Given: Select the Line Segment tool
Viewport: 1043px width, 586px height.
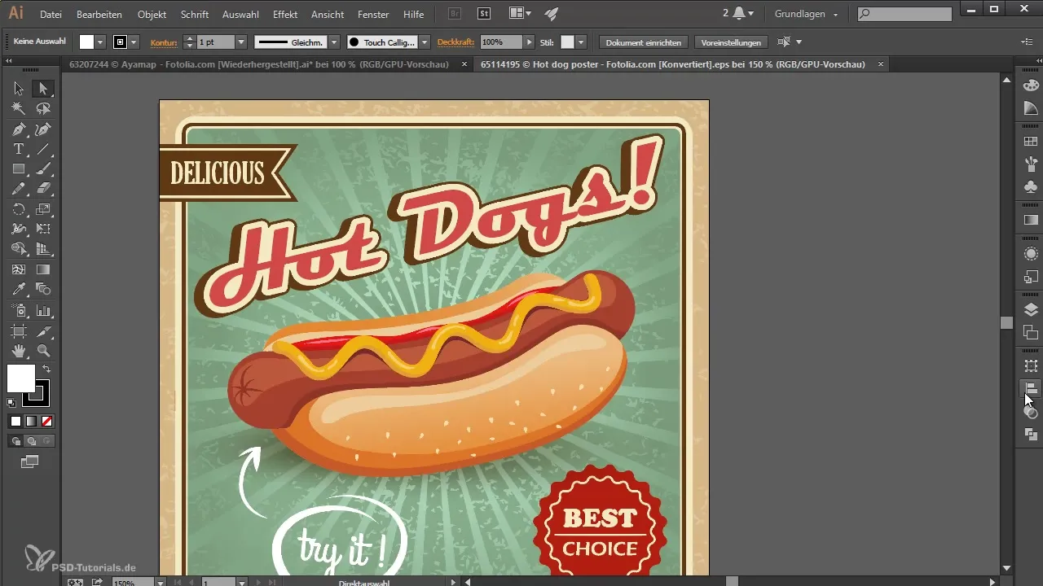Looking at the screenshot, I should (43, 149).
